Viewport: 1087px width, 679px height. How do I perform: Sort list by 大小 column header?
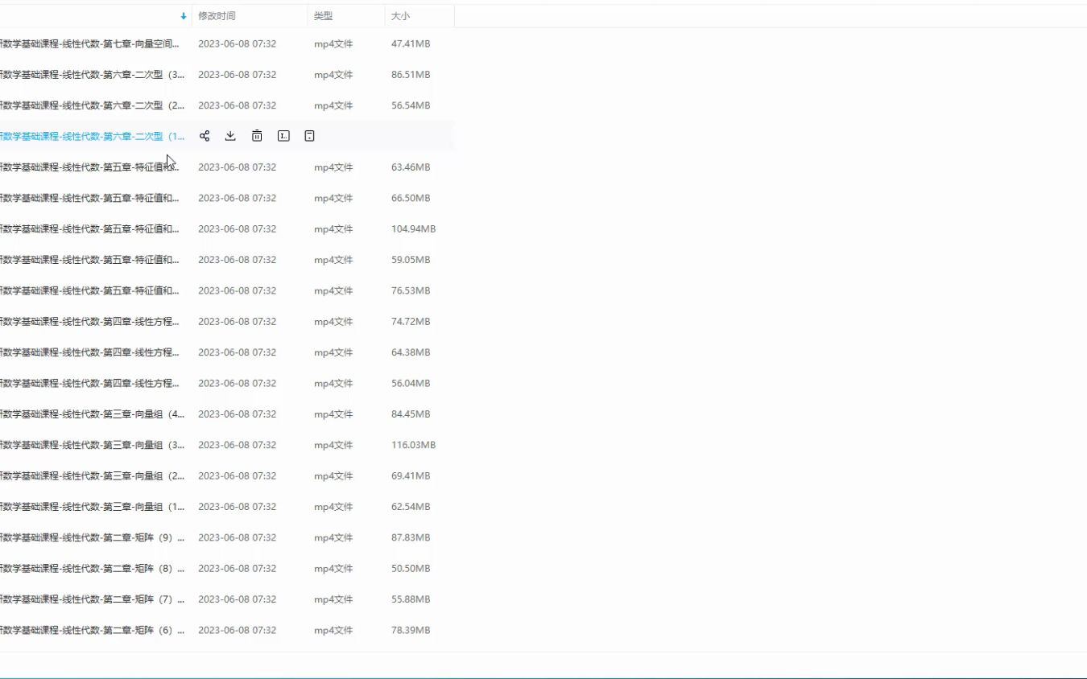[x=400, y=16]
